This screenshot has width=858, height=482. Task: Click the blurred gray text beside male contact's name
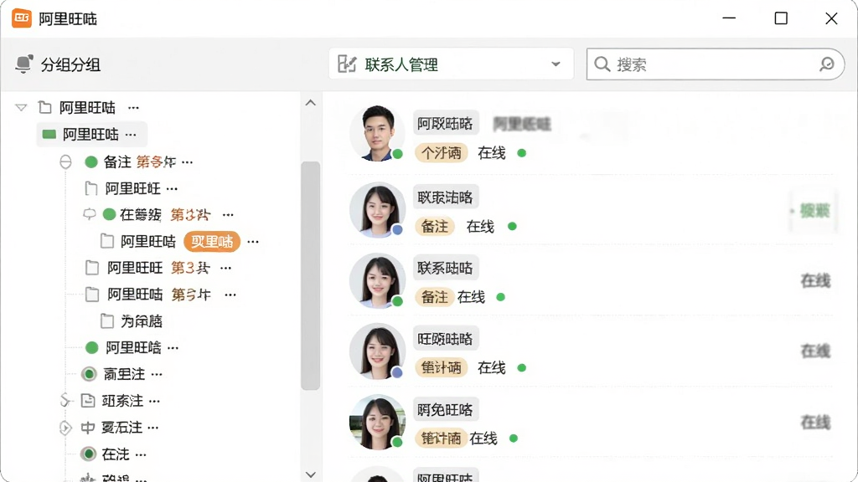[521, 124]
